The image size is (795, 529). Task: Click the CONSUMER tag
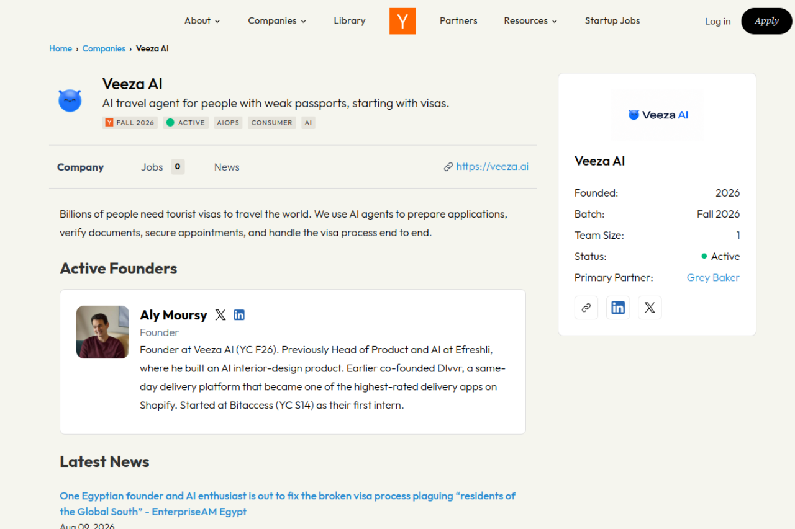click(272, 123)
